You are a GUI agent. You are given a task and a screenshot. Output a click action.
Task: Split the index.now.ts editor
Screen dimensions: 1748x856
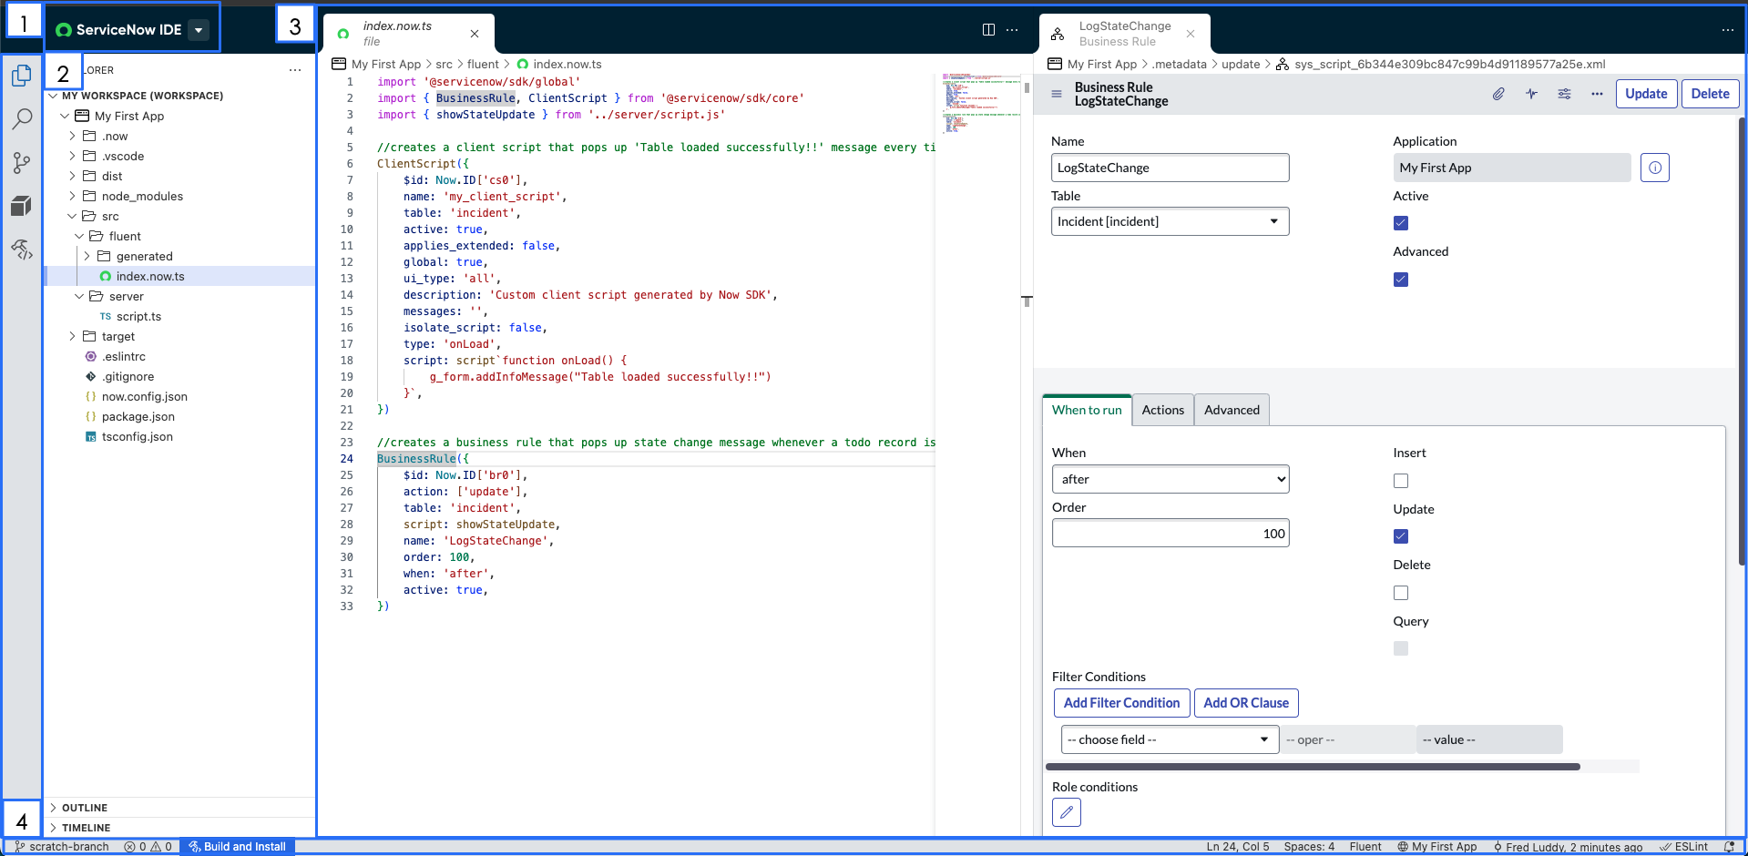click(988, 30)
